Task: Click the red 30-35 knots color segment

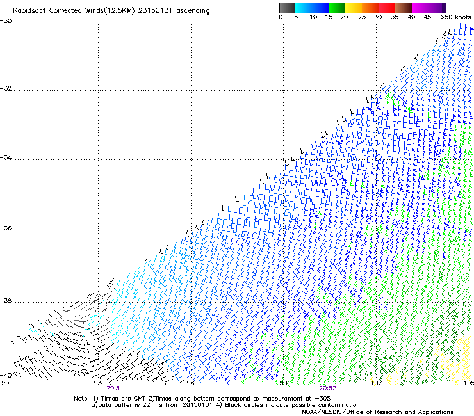Action: [x=387, y=8]
